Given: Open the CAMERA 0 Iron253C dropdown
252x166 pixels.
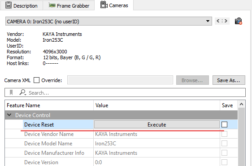Looking at the screenshot, I should (109, 21).
